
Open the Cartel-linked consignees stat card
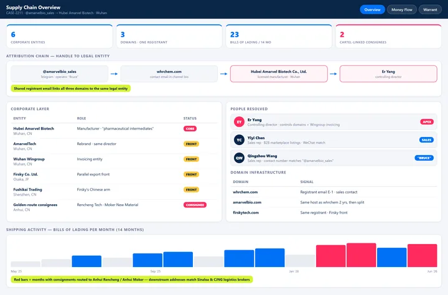(x=388, y=36)
